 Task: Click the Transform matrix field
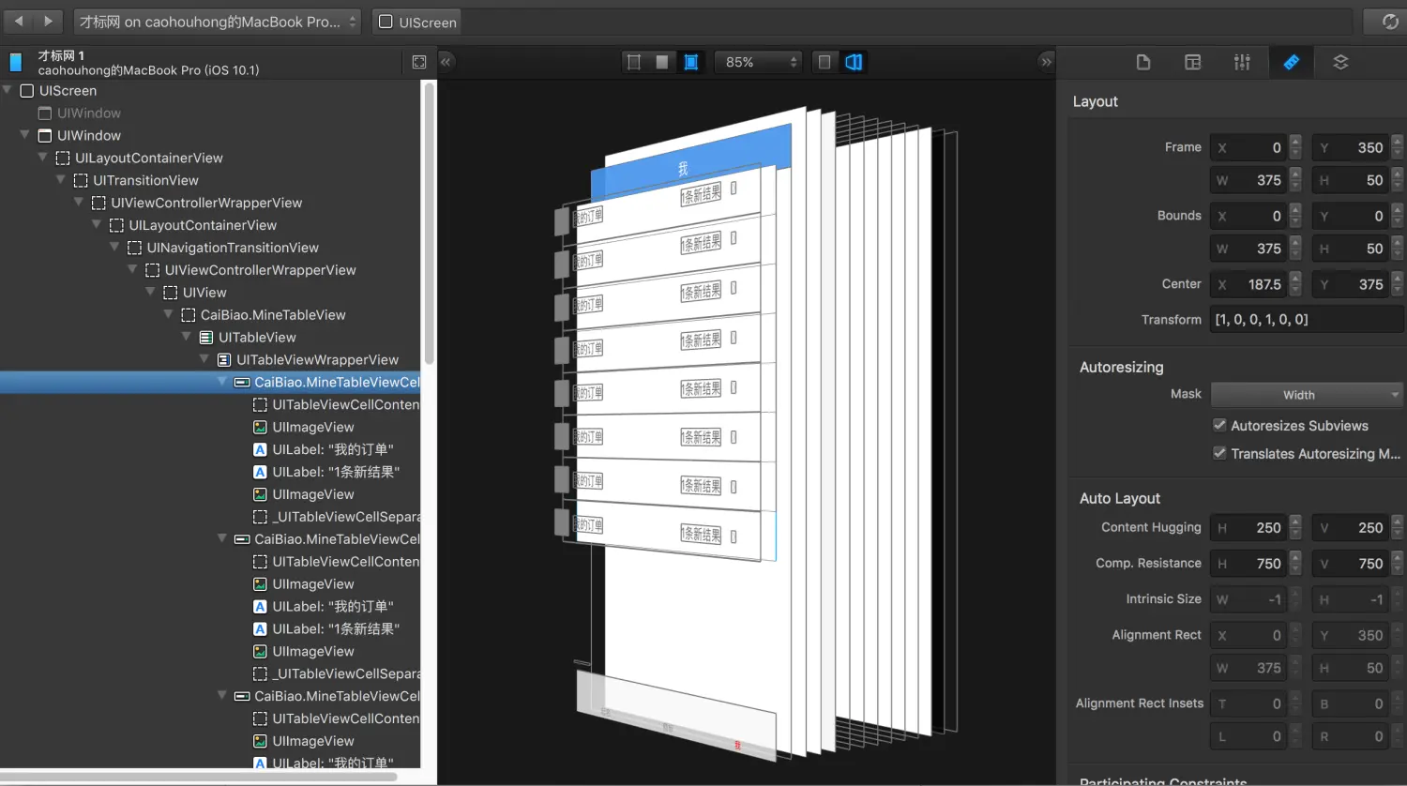click(1307, 319)
